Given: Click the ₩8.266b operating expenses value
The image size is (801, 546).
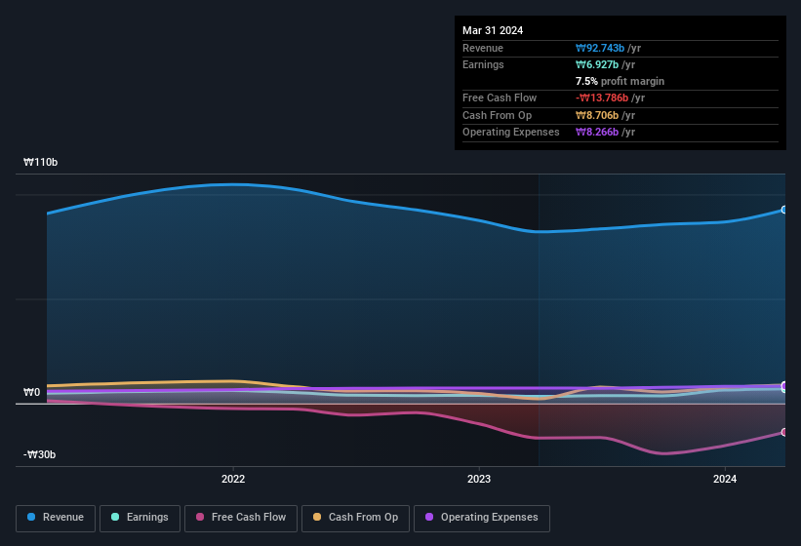Looking at the screenshot, I should click(x=597, y=133).
